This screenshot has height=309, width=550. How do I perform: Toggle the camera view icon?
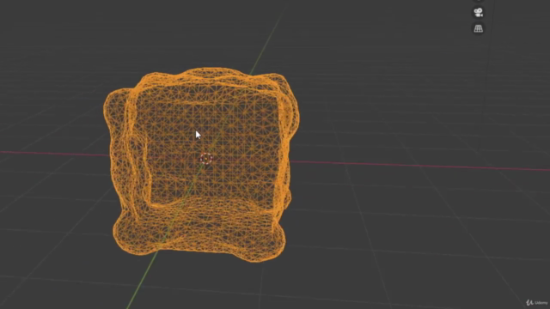tap(478, 13)
